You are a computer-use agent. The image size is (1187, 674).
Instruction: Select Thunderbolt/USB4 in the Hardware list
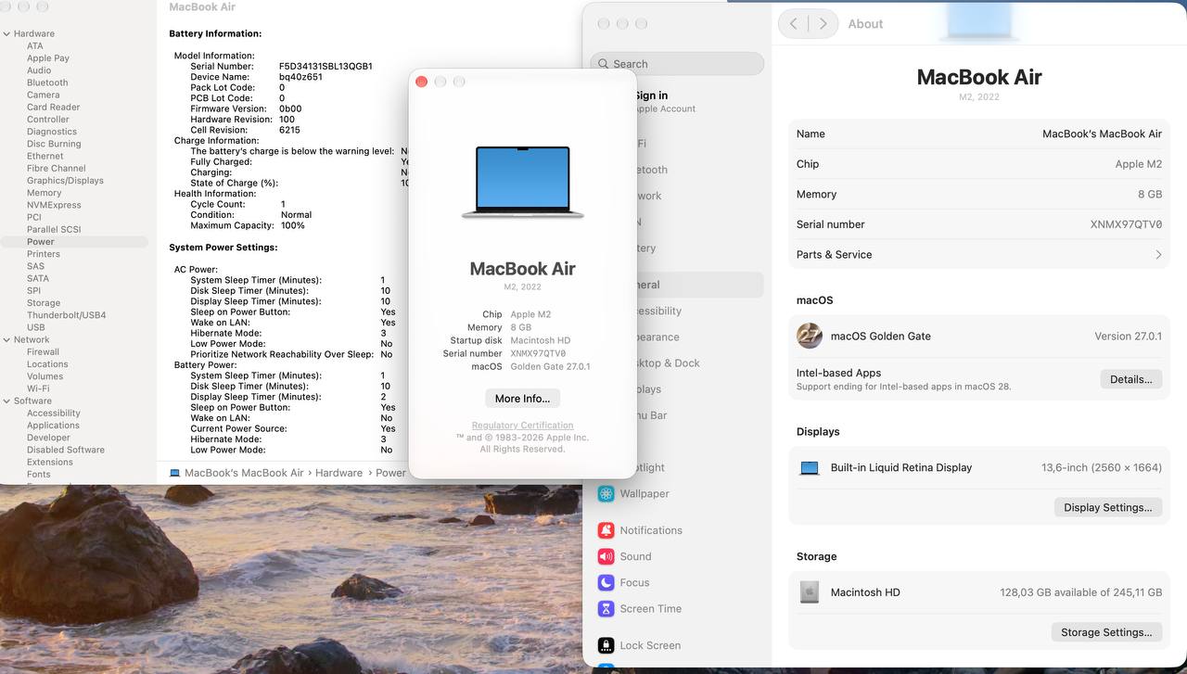(66, 315)
